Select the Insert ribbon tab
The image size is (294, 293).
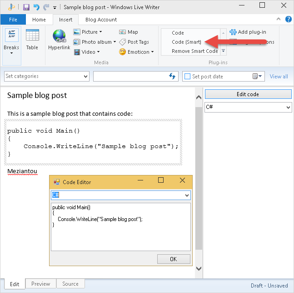tap(65, 20)
